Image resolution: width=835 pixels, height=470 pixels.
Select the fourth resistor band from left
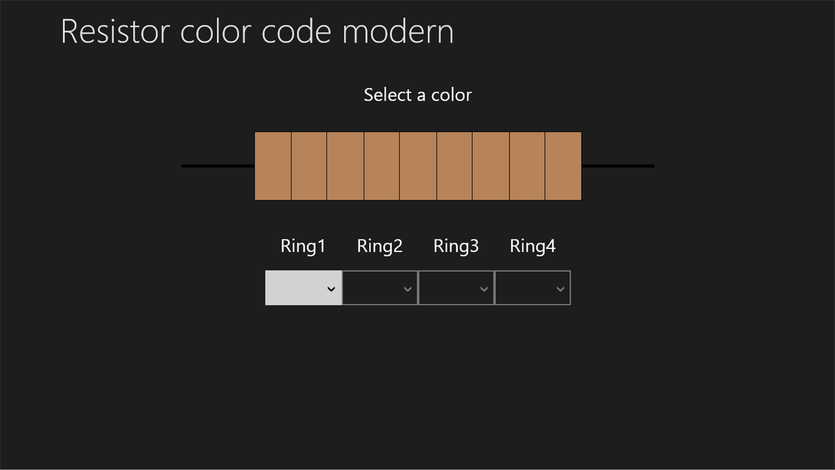click(382, 166)
